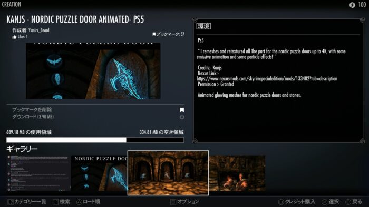The image size is (369, 207).
Task: Open the comments screenshot gallery thumbnail
Action: coord(38,173)
